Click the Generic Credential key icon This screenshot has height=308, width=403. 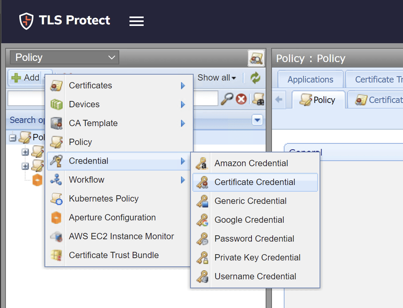(202, 201)
